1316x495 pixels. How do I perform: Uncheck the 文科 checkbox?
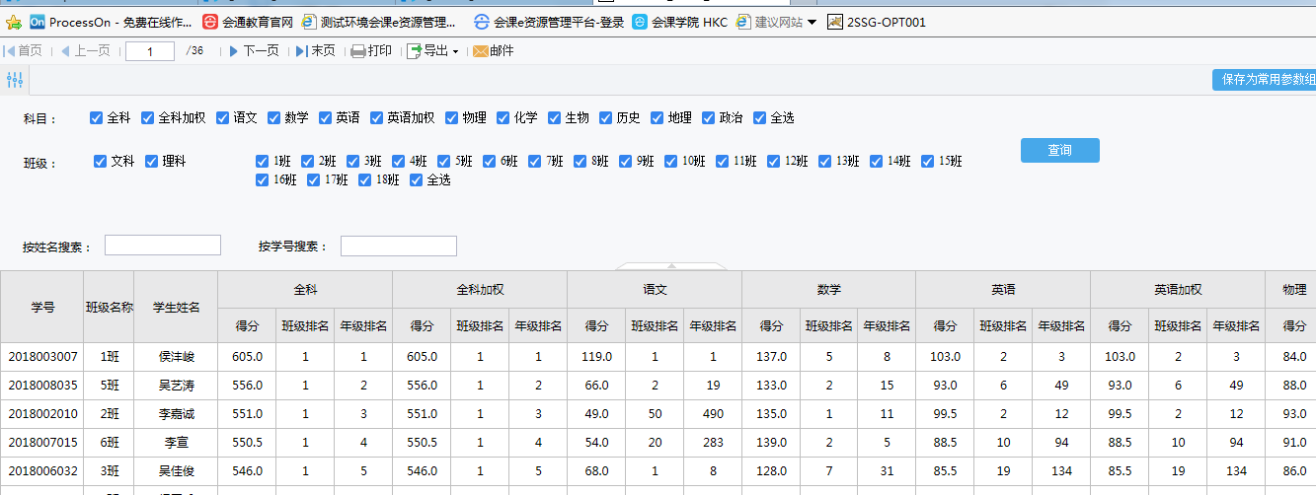101,161
